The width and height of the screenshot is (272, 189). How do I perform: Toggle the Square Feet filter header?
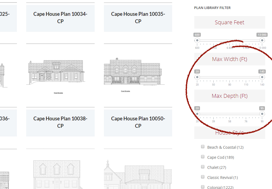229,22
